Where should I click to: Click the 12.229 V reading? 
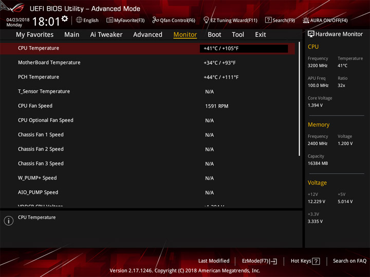[x=316, y=202]
